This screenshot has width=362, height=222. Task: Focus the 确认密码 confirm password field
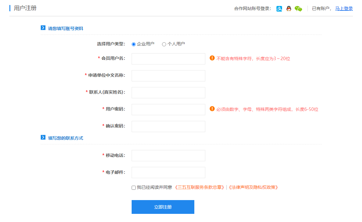click(x=168, y=126)
